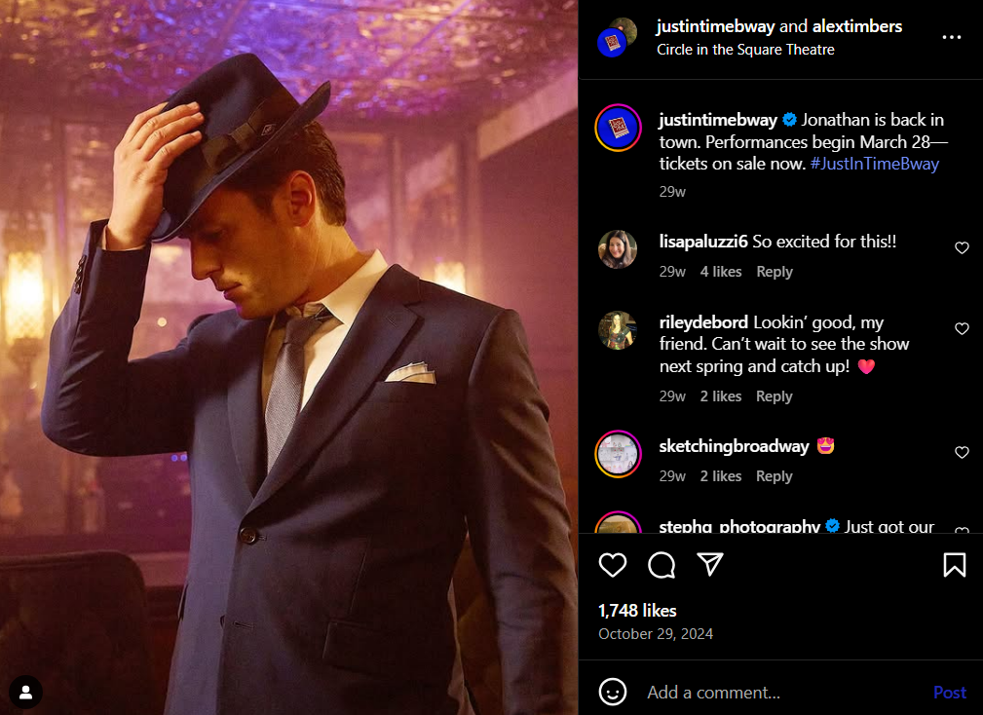Open the three-dot more options menu

click(x=951, y=38)
